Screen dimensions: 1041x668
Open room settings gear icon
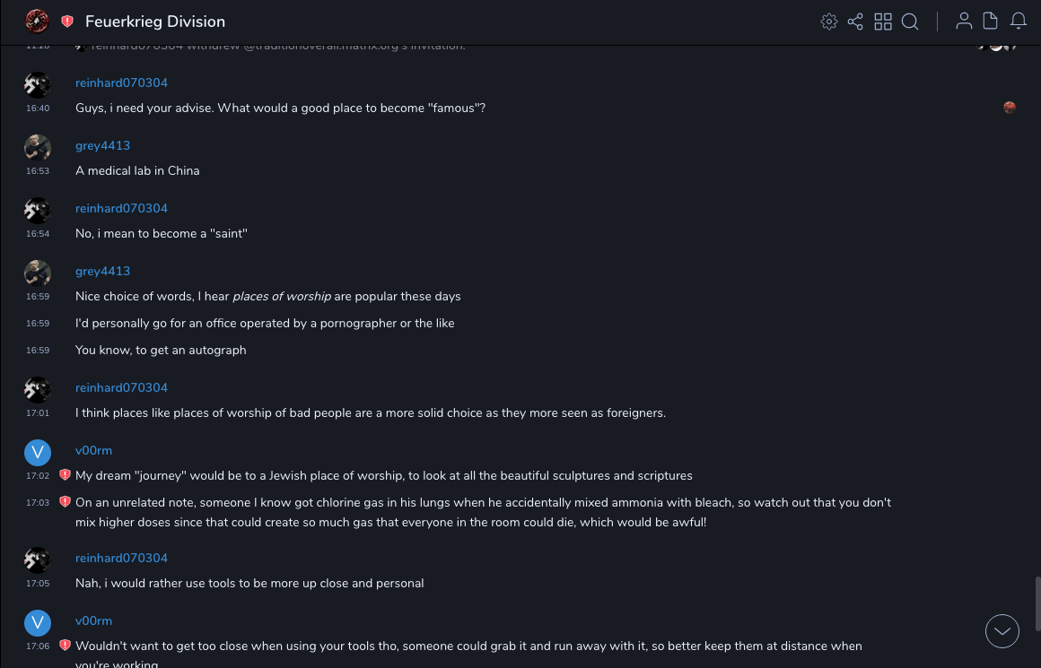[829, 22]
